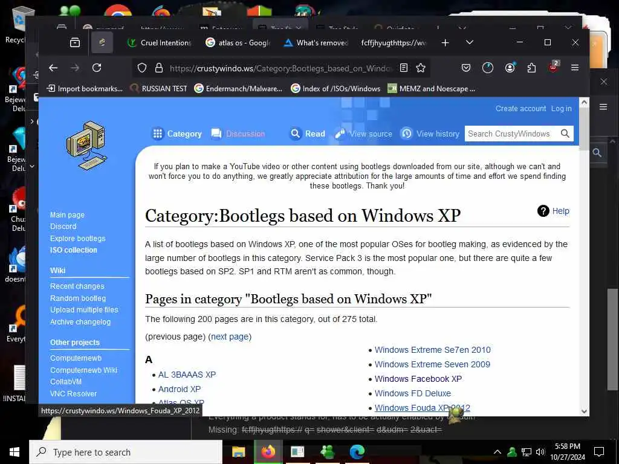The image size is (619, 464).
Task: Open Firefox View icon in tab strip
Action: [x=74, y=43]
